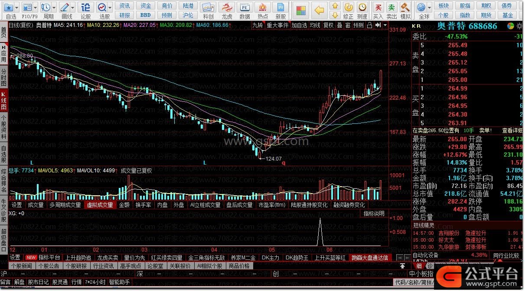The image size is (525, 291).
Task: Toggle 加自选 add to watchlist
Action: (299, 25)
